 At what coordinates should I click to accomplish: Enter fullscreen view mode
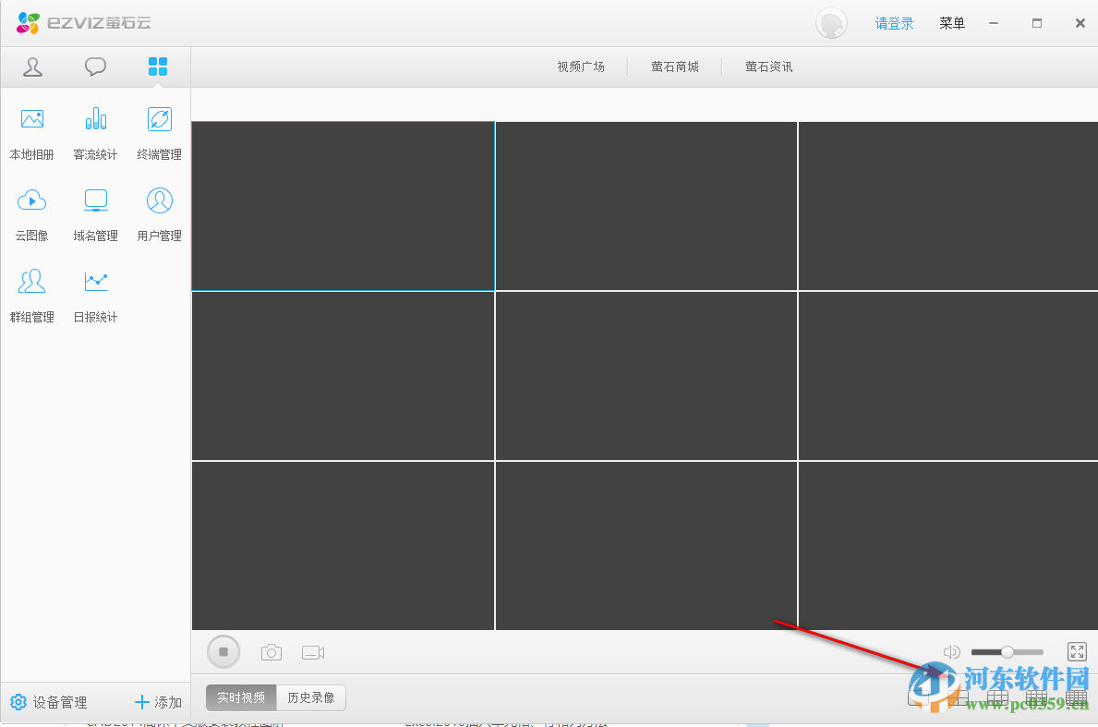[x=1077, y=652]
